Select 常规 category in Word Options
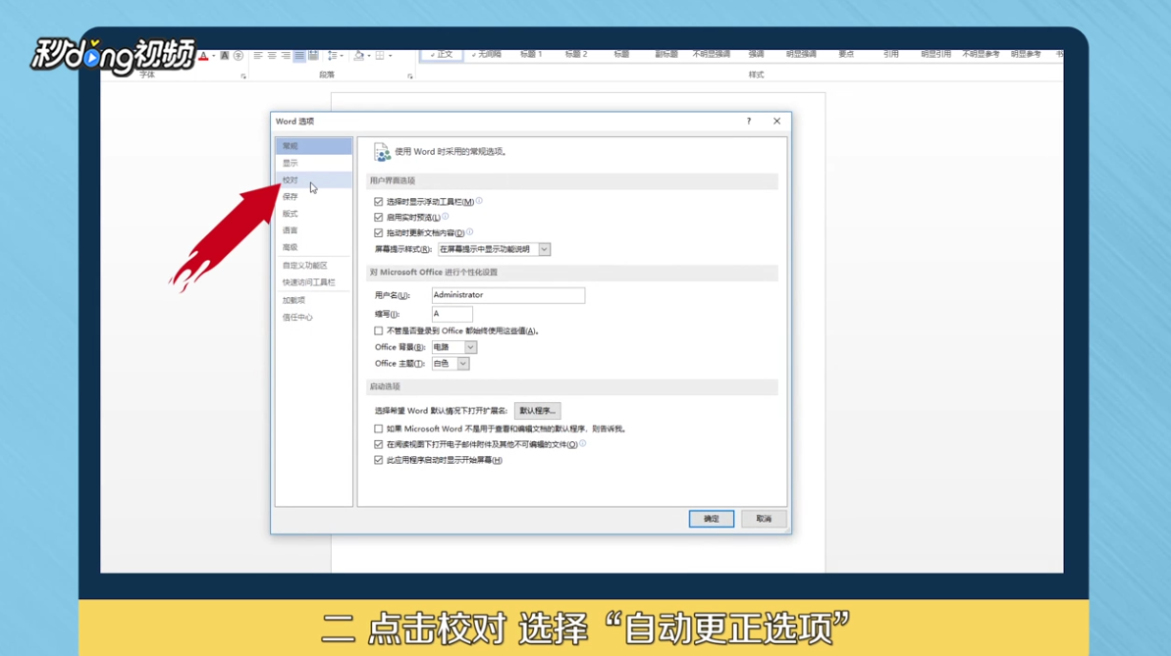 (314, 145)
